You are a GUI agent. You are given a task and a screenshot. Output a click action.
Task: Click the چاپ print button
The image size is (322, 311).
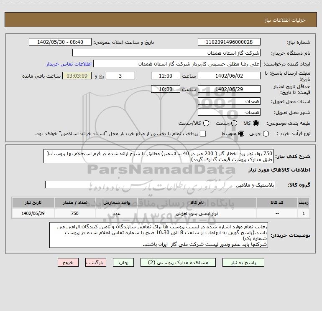coord(123,263)
